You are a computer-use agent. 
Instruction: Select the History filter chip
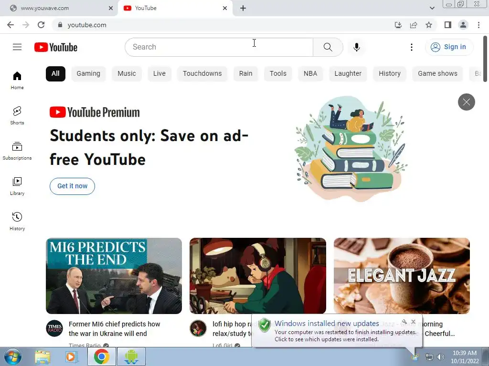coord(390,74)
